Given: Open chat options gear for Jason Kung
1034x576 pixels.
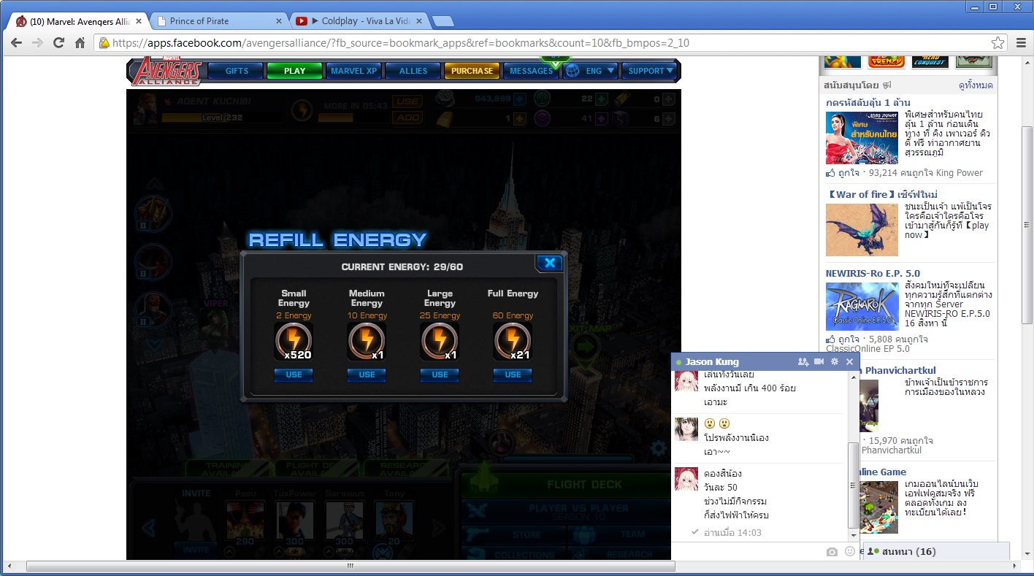Looking at the screenshot, I should [835, 362].
